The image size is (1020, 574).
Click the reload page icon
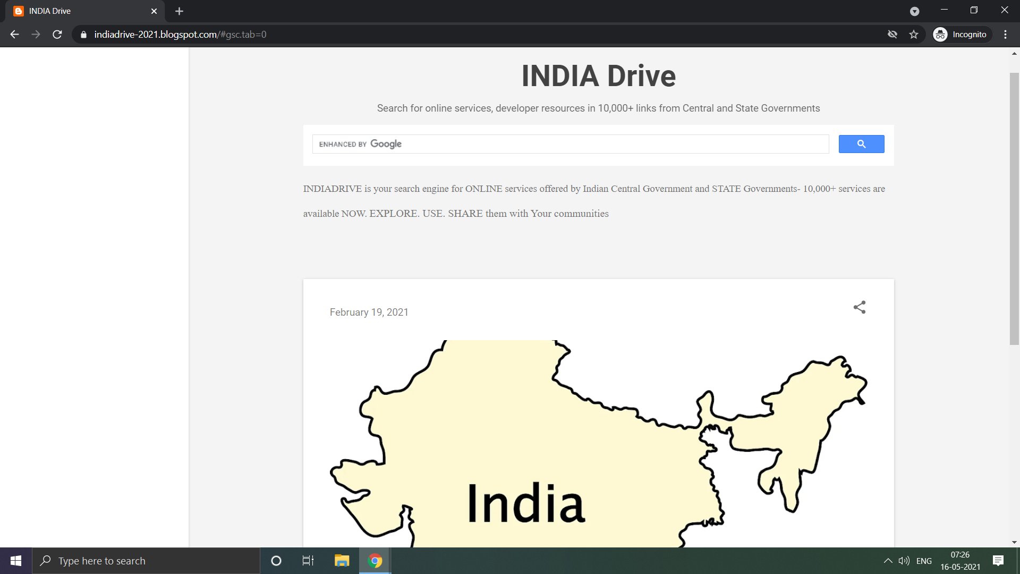tap(57, 34)
